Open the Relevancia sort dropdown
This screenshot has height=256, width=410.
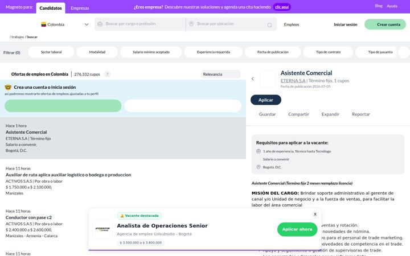[221, 74]
